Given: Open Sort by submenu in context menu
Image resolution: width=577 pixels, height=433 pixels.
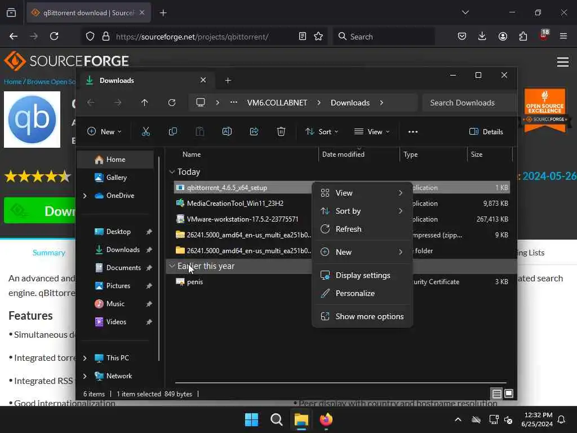Looking at the screenshot, I should 362,211.
